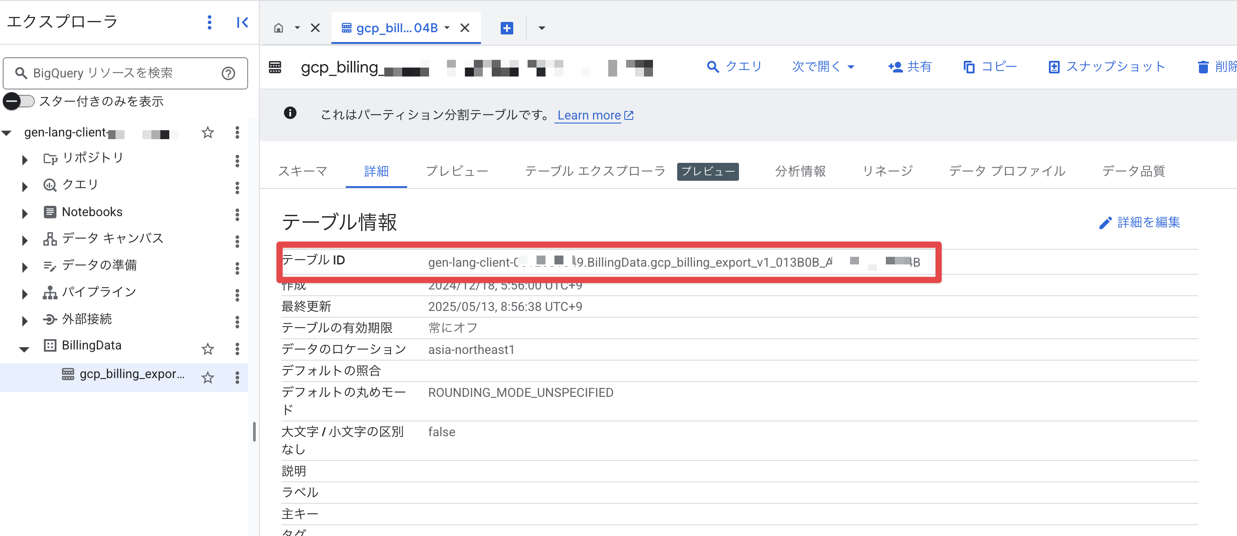The width and height of the screenshot is (1237, 536).
Task: Collapse the BillingData dataset node
Action: 24,349
